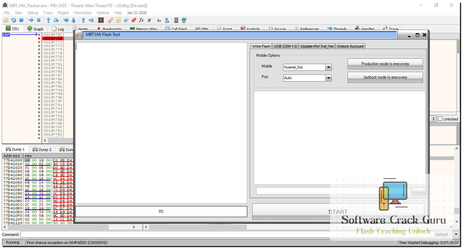Toggle the breakpoint dot at 0019F77B
Image resolution: width=462 pixels, height=248 pixels.
39,53
